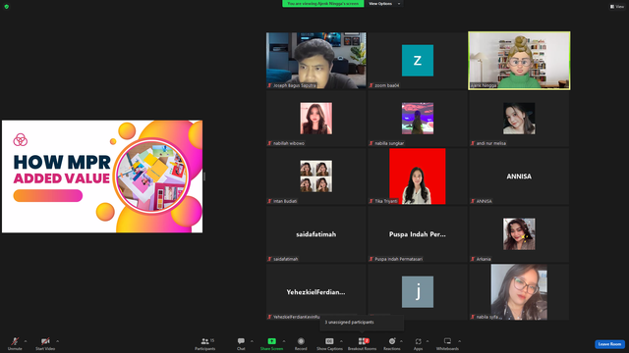Click the shared slide How MPR Added Value
The height and width of the screenshot is (353, 629).
tap(102, 176)
